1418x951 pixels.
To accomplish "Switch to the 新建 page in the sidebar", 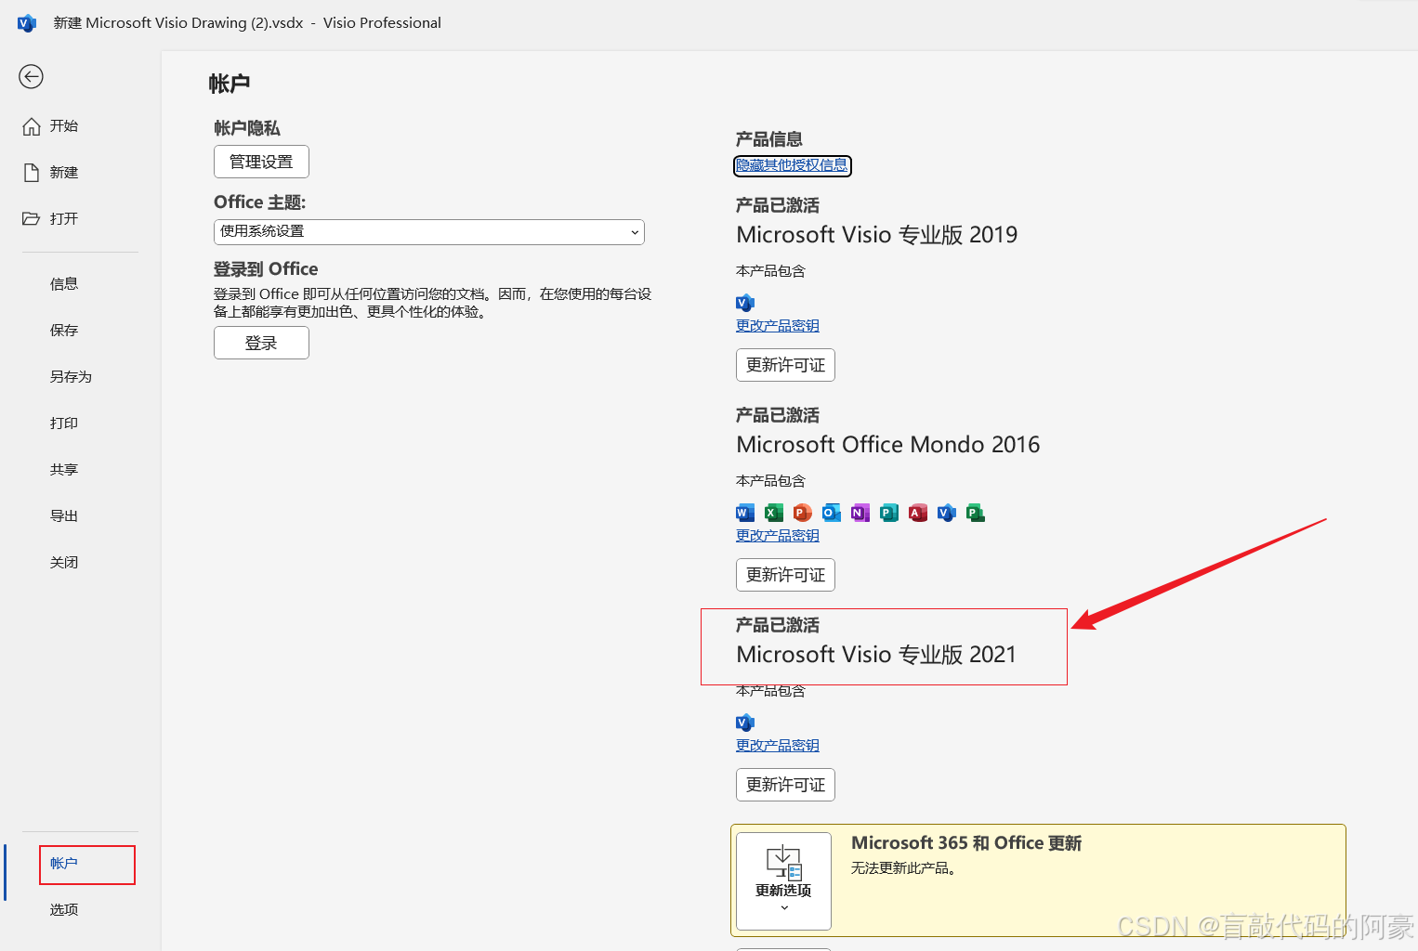I will tap(63, 172).
